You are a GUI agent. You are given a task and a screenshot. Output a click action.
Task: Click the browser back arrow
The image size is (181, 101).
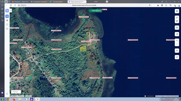7,5
